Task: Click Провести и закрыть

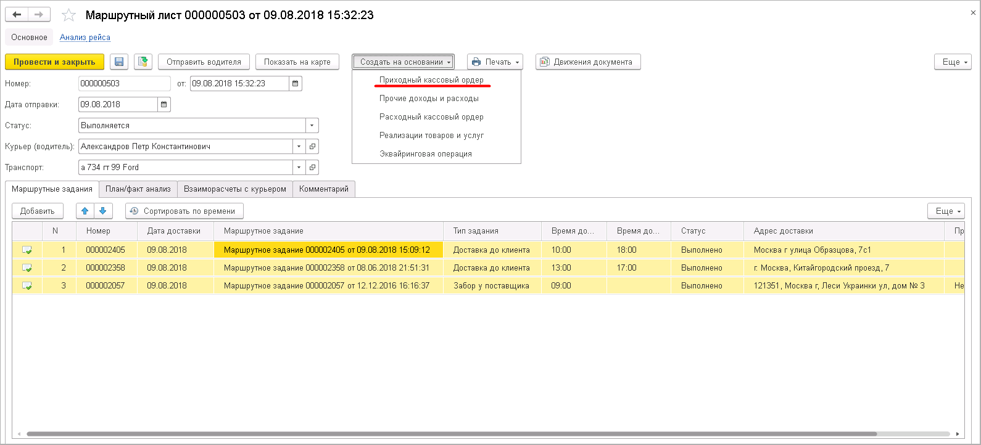Action: coord(54,62)
